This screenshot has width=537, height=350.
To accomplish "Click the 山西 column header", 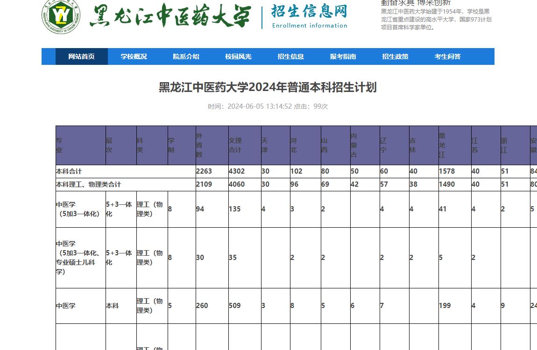I will 336,146.
